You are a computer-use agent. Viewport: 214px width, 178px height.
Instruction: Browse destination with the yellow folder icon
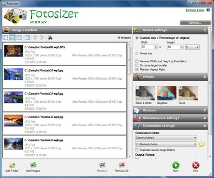pos(202,144)
